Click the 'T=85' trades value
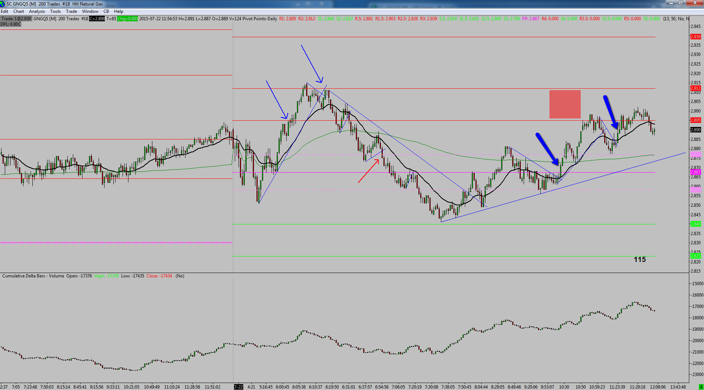704x390 pixels. pos(111,19)
